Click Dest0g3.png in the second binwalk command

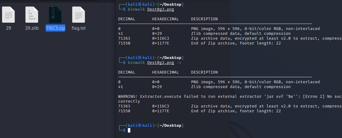[161, 63]
